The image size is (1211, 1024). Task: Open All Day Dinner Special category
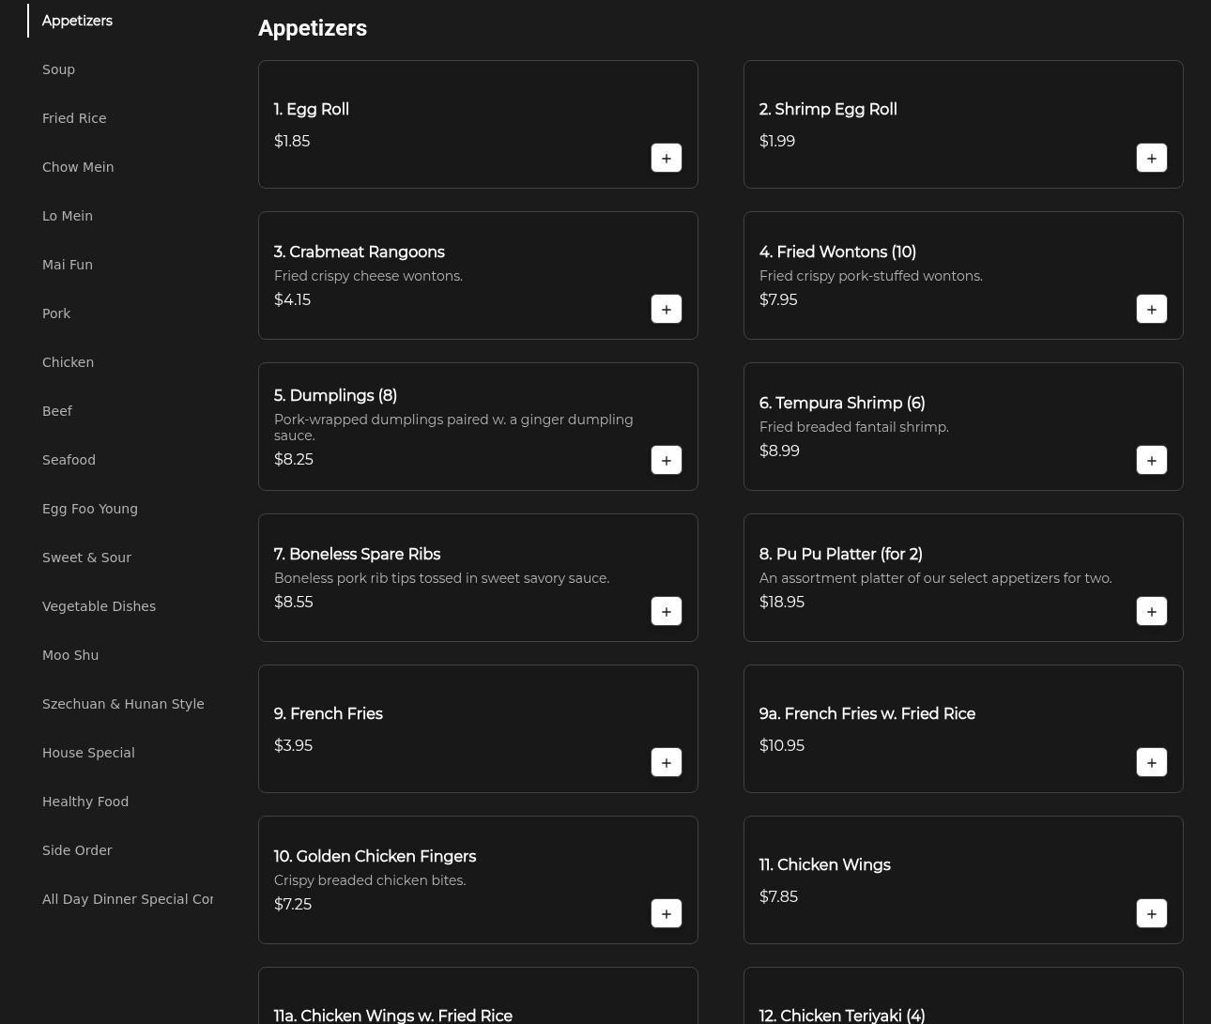tap(128, 899)
